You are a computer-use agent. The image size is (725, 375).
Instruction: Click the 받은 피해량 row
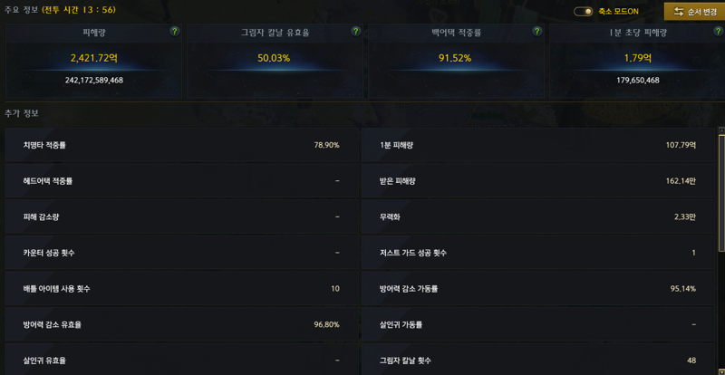pyautogui.click(x=538, y=181)
